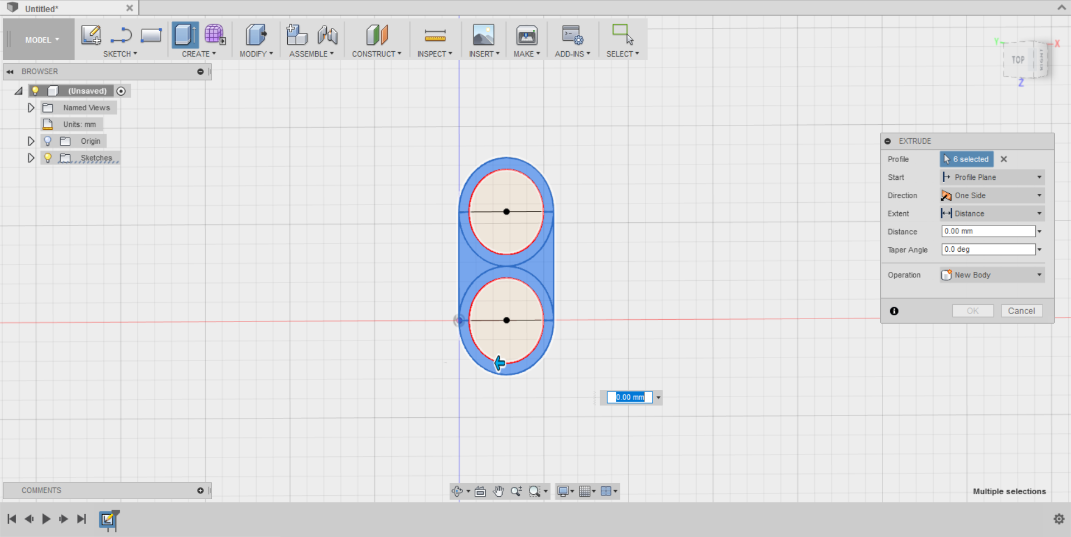Click the Zoom Window/Fit icon
Image resolution: width=1071 pixels, height=537 pixels.
click(534, 491)
